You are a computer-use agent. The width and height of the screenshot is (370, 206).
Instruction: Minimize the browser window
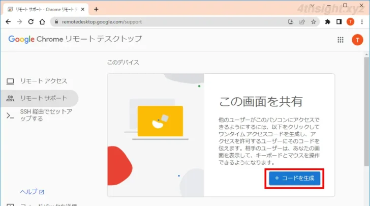(x=329, y=5)
